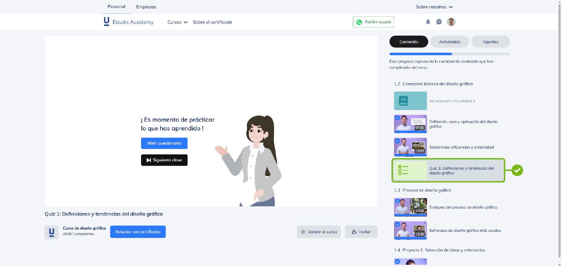Open the Apuntes tab
This screenshot has width=562, height=267.
point(490,42)
